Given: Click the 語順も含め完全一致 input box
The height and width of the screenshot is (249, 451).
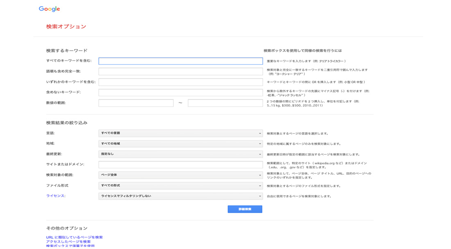Looking at the screenshot, I should click(x=180, y=72).
